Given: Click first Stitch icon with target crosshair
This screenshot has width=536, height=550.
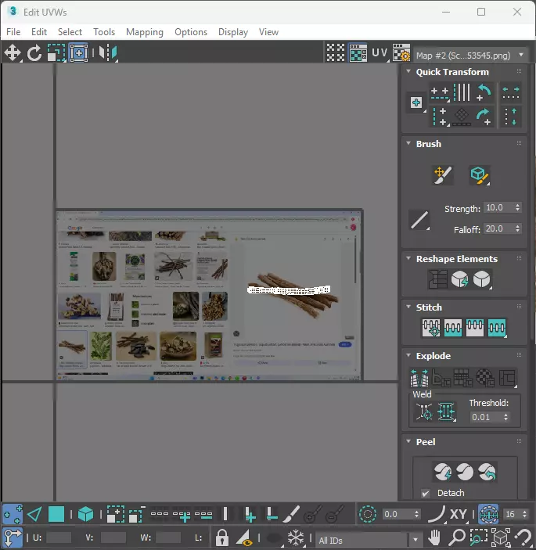Looking at the screenshot, I should point(431,328).
